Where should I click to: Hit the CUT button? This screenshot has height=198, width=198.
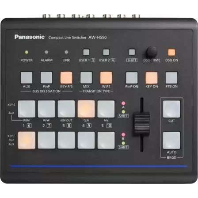point(171,109)
